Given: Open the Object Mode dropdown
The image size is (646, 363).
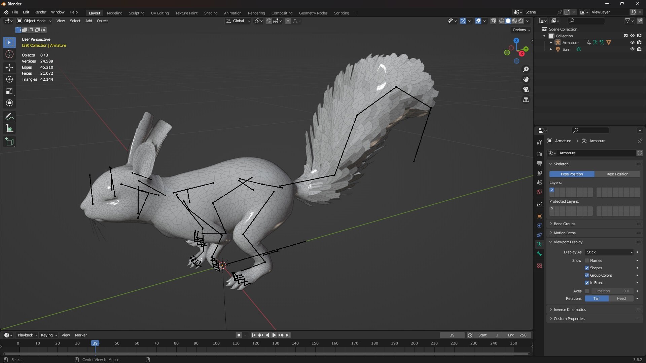Looking at the screenshot, I should coord(34,21).
